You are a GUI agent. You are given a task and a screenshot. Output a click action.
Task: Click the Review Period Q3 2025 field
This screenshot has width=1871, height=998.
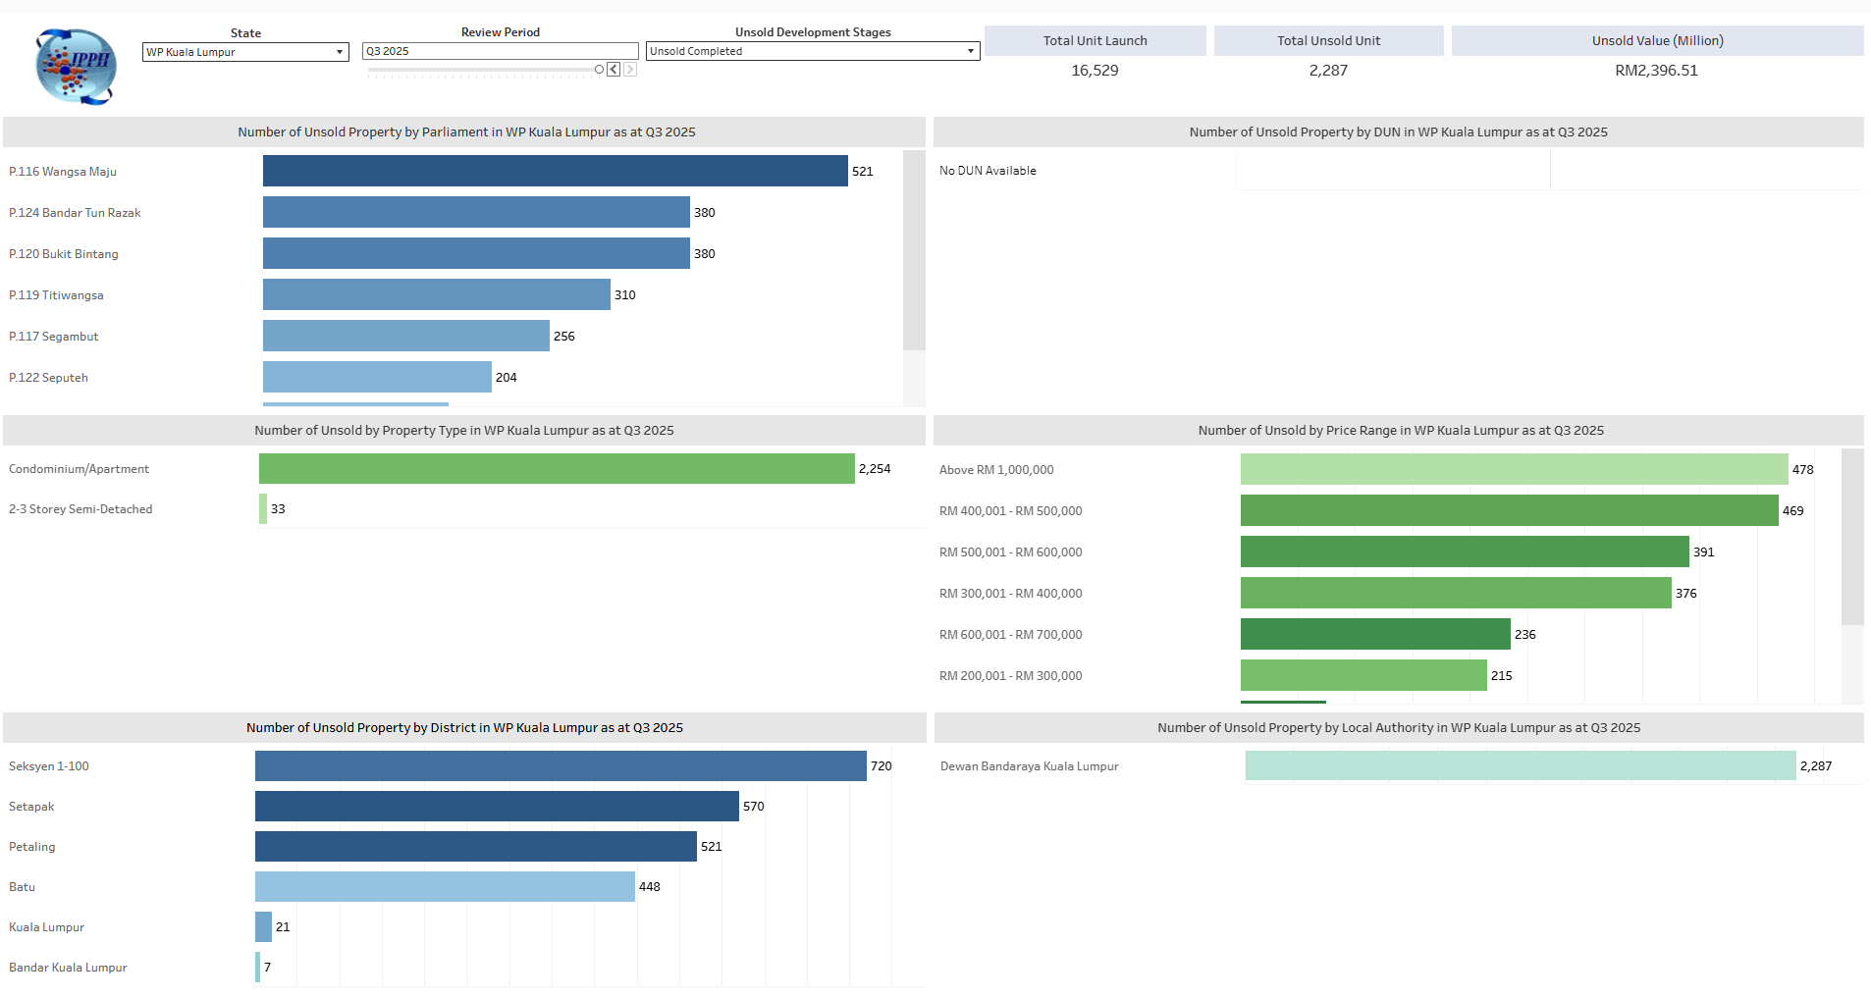(x=499, y=51)
